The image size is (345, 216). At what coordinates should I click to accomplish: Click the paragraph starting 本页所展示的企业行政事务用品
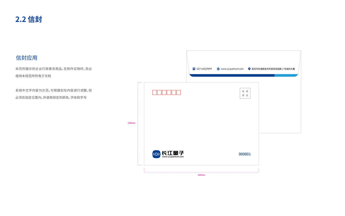click(x=54, y=72)
